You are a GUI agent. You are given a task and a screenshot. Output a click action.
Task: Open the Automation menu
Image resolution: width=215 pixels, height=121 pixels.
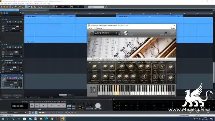29,4
